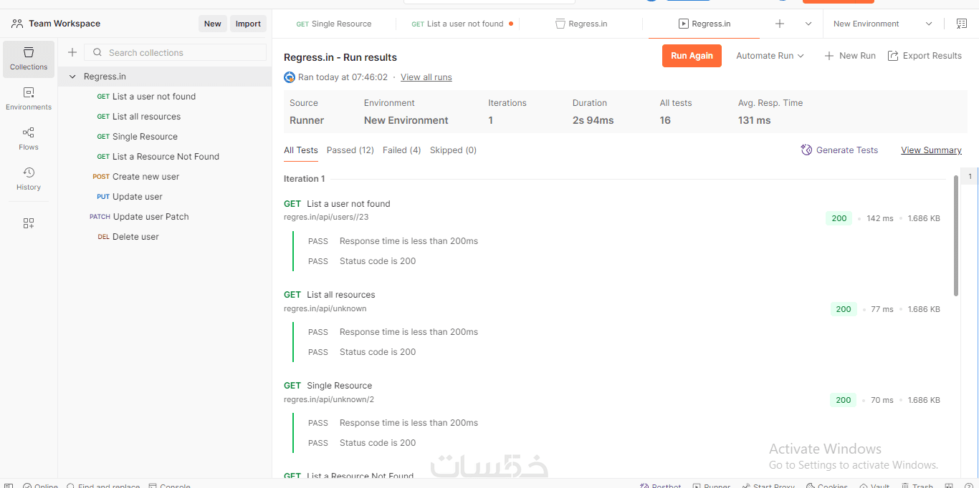This screenshot has width=979, height=488.
Task: Open the View Summary link
Action: (x=931, y=150)
